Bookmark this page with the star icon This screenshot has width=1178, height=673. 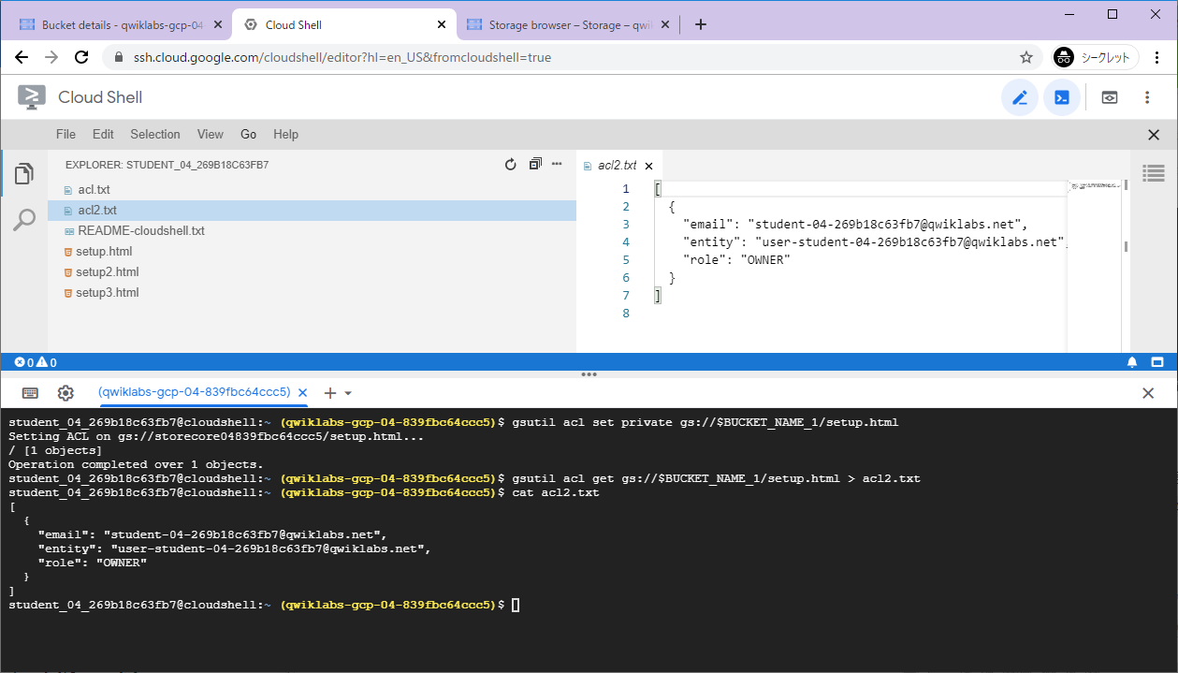[x=1026, y=57]
